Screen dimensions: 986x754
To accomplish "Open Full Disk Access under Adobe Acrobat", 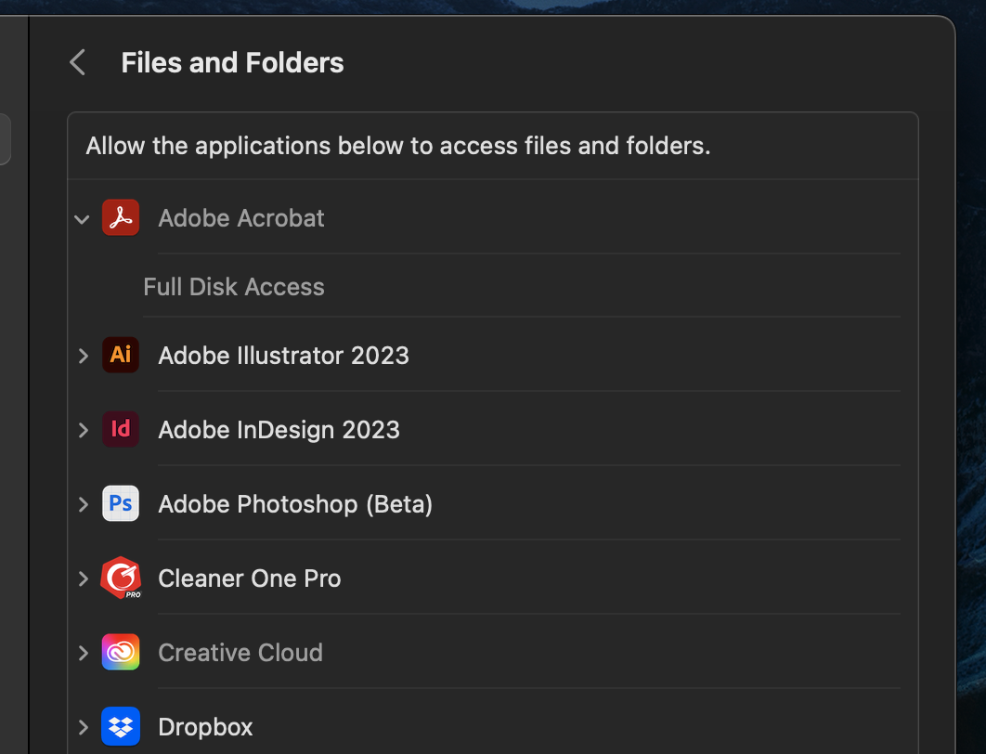I will coord(233,286).
